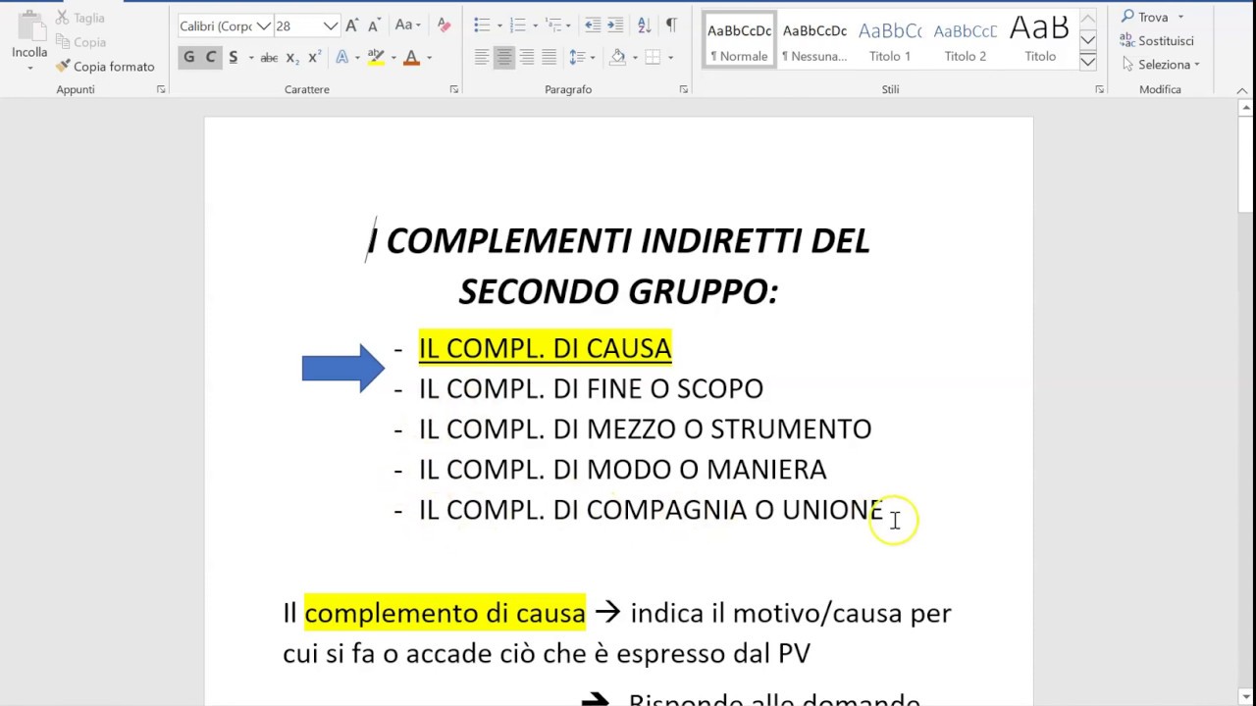
Task: Toggle superscript x² formatting
Action: [x=314, y=58]
